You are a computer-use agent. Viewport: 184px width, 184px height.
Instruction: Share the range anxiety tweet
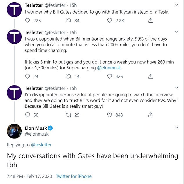(x=151, y=76)
